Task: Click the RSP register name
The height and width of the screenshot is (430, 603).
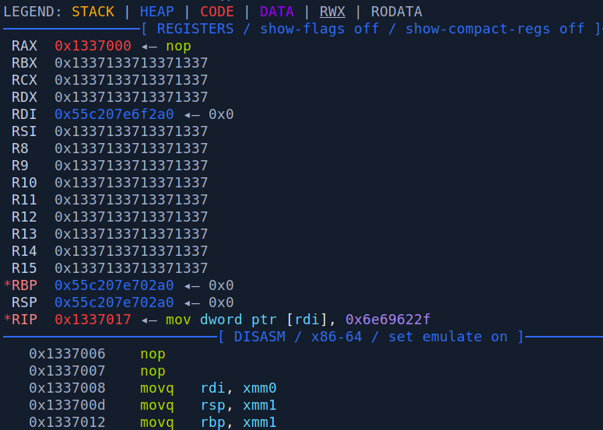Action: point(24,302)
